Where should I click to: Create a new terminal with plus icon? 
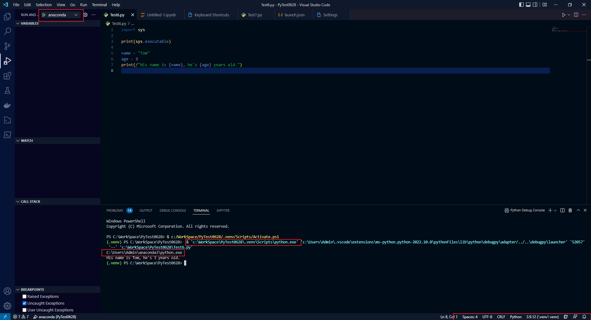pos(550,210)
